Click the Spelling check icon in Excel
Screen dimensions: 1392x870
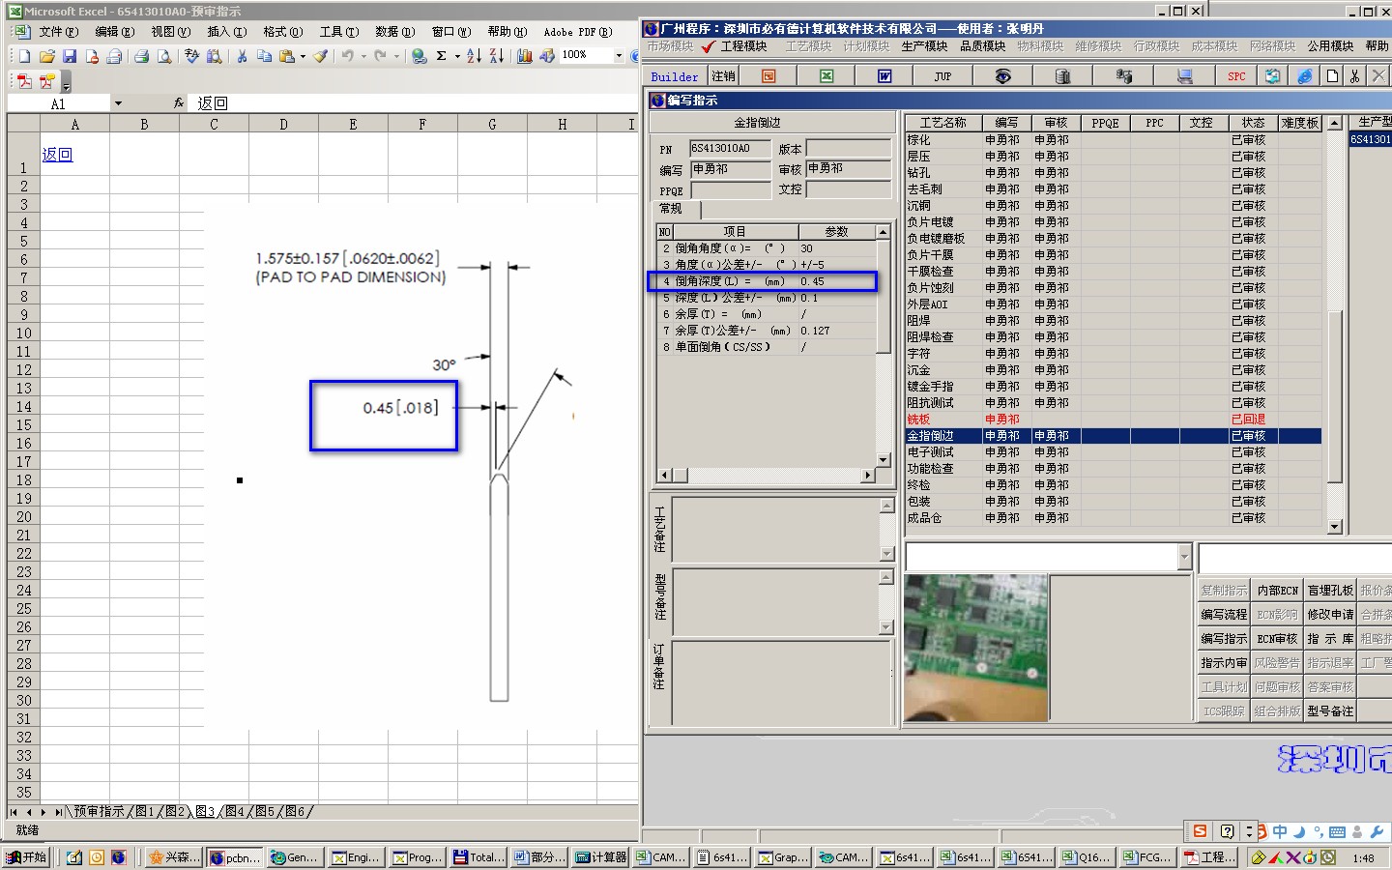click(x=191, y=56)
